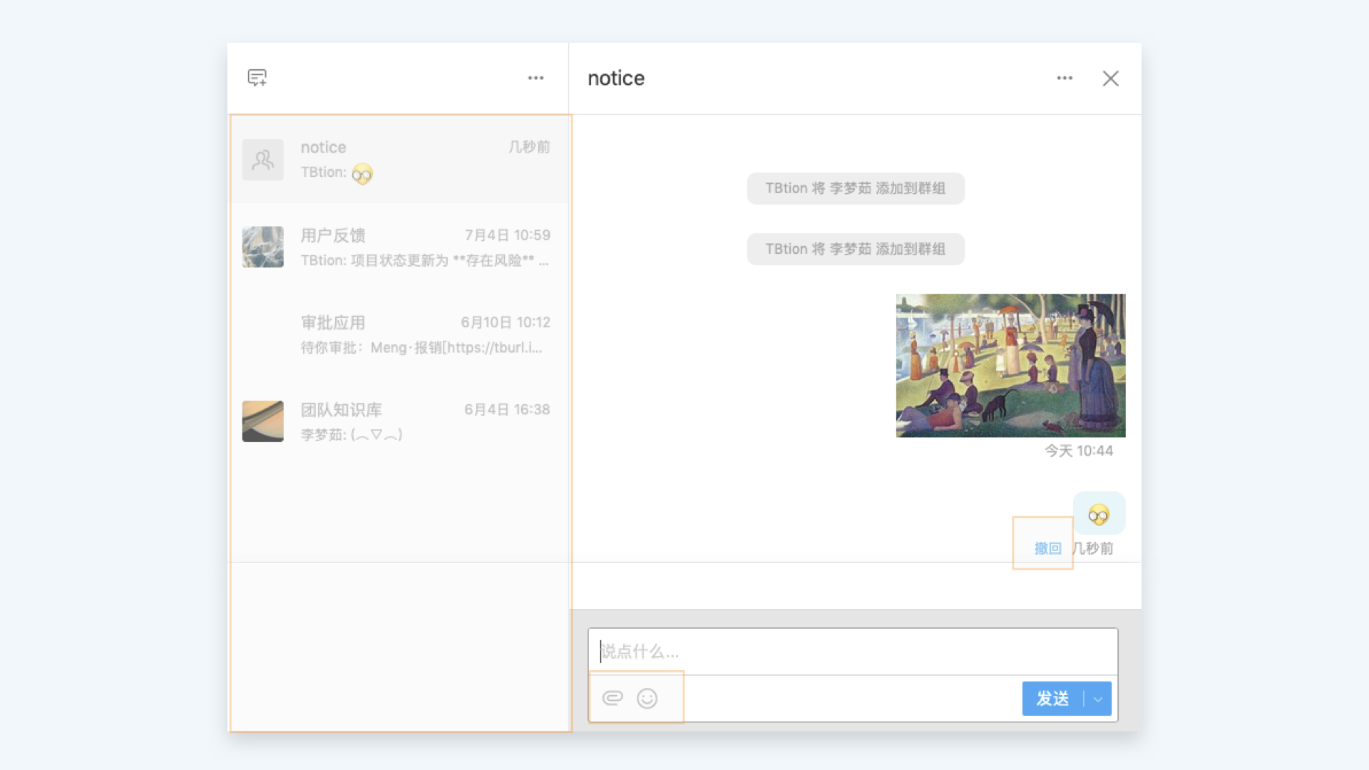Image resolution: width=1369 pixels, height=770 pixels.
Task: Click the 6月4日 16:38 timestamp
Action: [x=507, y=410]
